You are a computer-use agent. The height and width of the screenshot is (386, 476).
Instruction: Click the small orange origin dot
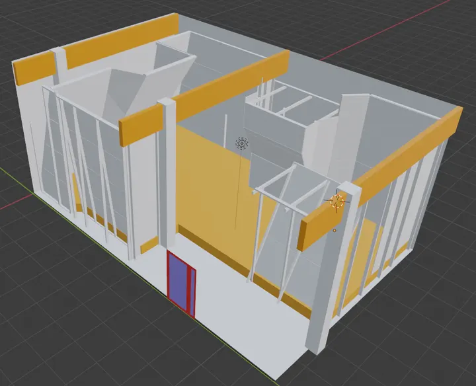click(335, 231)
